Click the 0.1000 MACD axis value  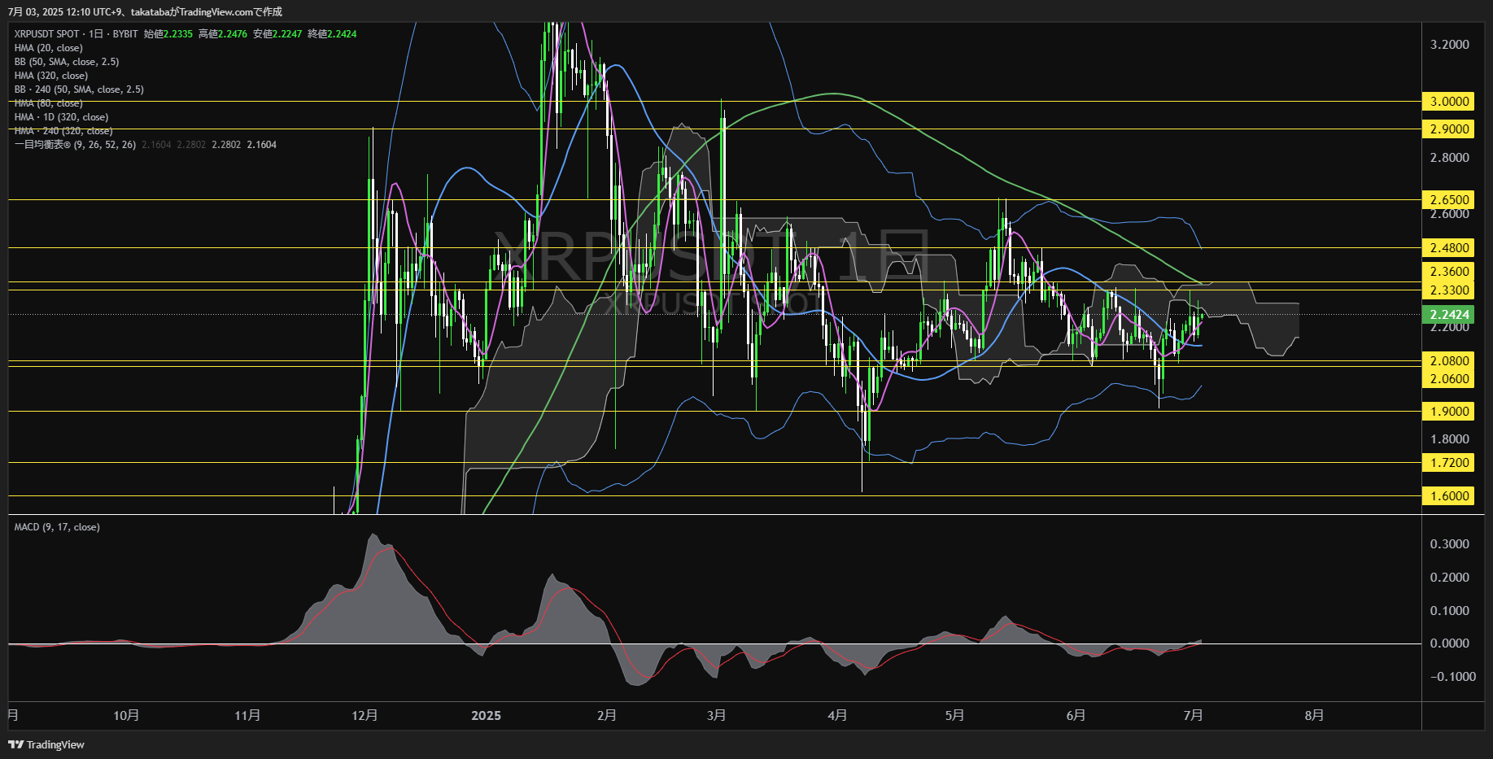point(1450,611)
